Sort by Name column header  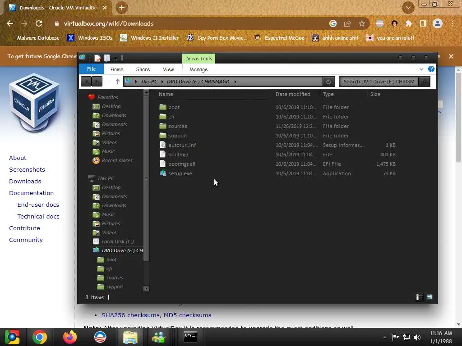coord(166,94)
